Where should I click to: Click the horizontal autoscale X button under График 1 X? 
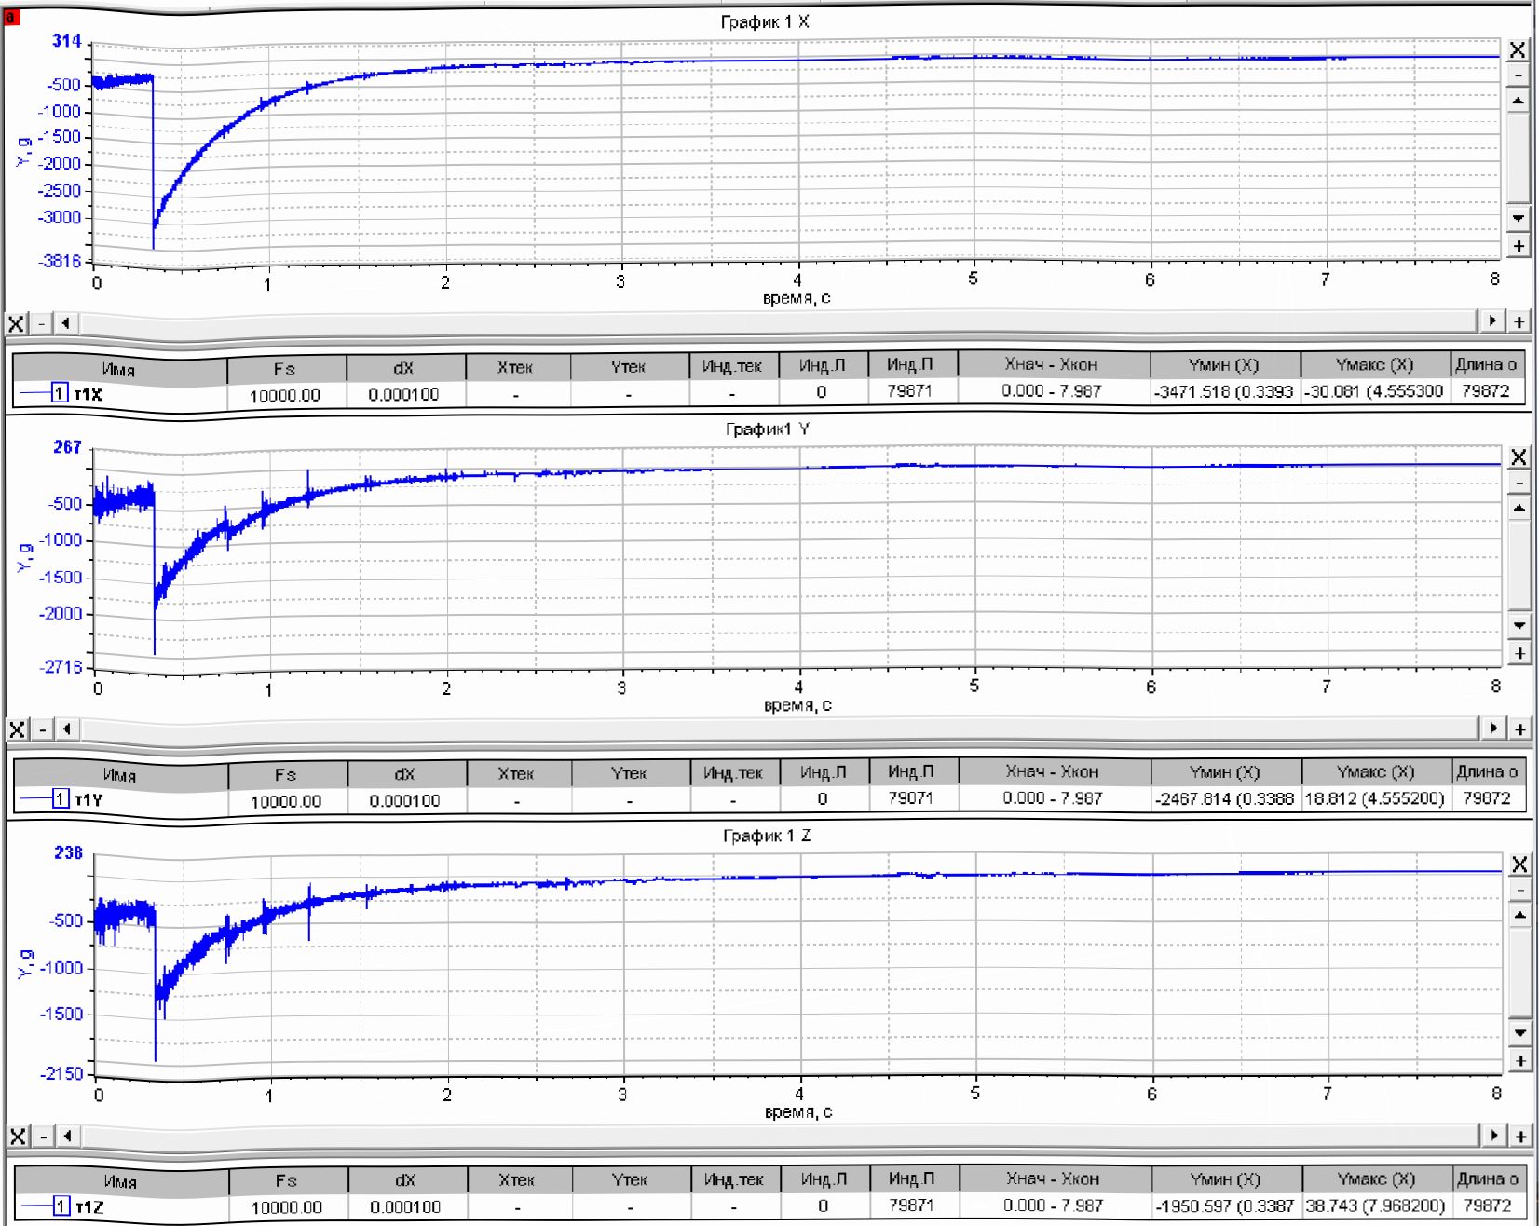pos(16,323)
